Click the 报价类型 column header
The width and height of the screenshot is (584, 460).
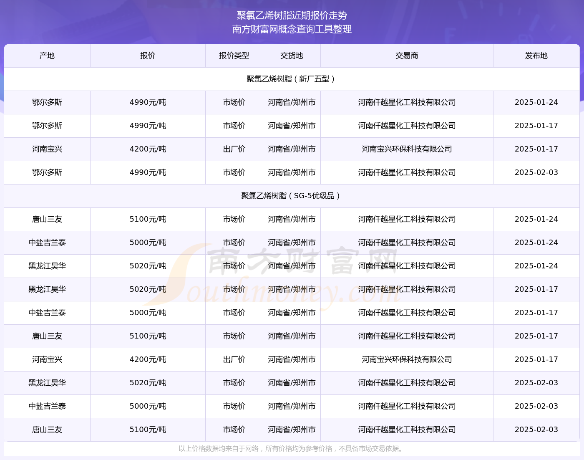click(234, 56)
